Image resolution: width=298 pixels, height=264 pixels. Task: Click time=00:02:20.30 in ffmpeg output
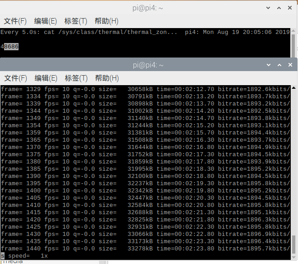pos(185,198)
